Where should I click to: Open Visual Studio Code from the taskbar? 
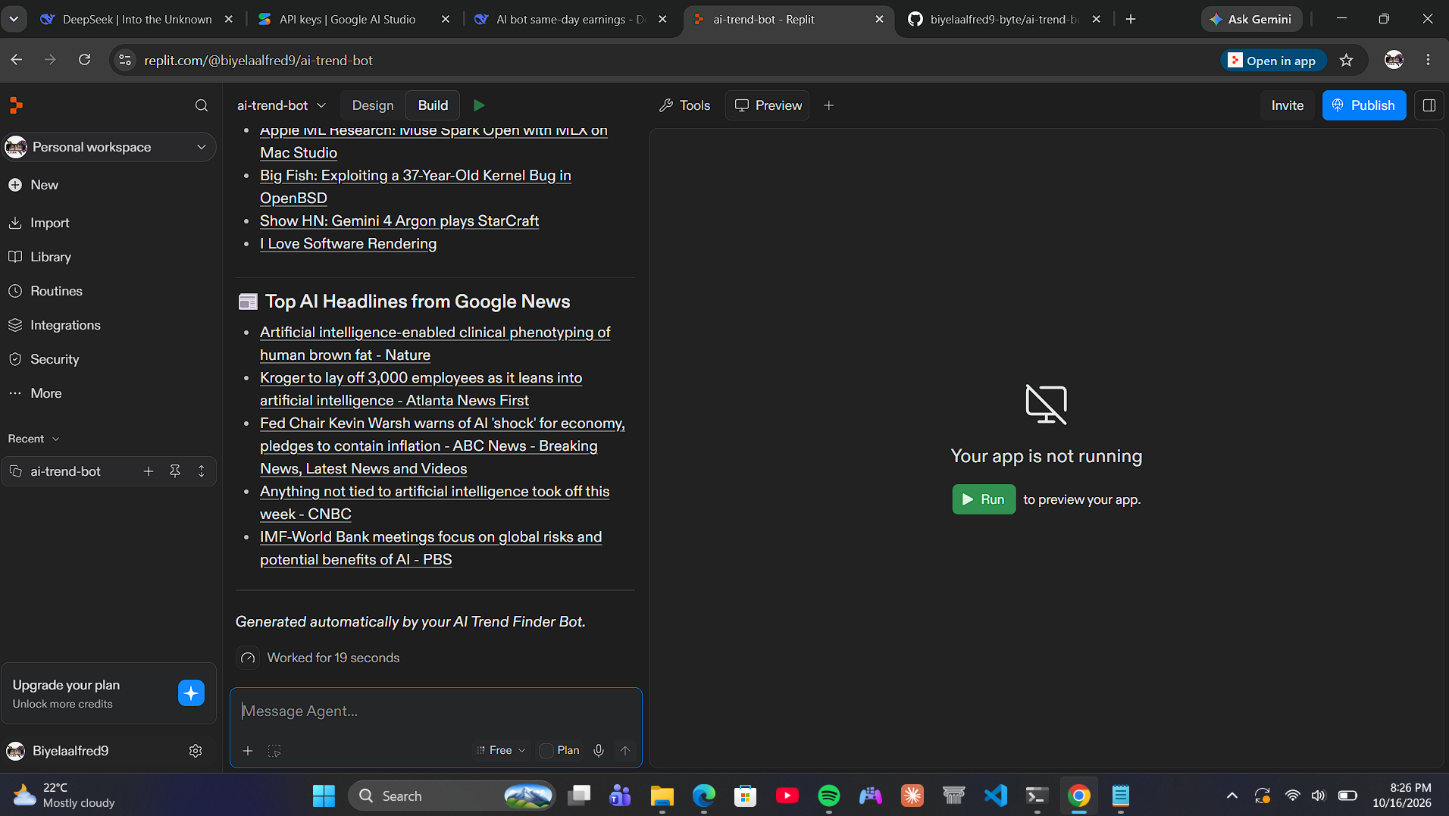click(x=996, y=796)
